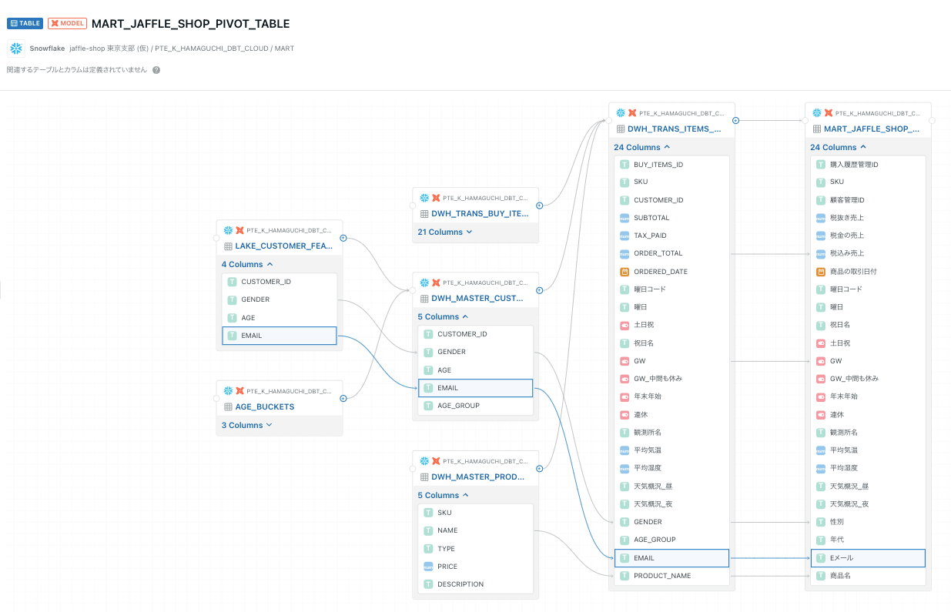Click the date type icon of ORDERED_DATE
The height and width of the screenshot is (612, 951).
(x=625, y=272)
